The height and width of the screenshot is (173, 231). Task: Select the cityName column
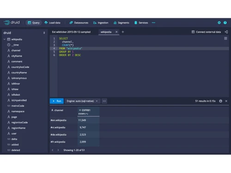17,56
